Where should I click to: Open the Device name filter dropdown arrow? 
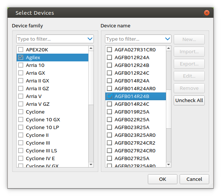[x=167, y=39]
